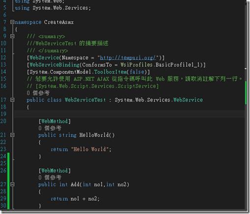This screenshot has width=250, height=214.
Task: Open the references CodeLens above the Add method
Action: pyautogui.click(x=50, y=178)
